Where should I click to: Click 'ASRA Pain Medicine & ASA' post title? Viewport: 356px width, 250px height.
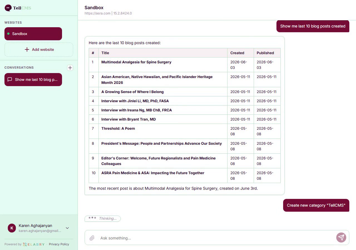[x=153, y=173]
